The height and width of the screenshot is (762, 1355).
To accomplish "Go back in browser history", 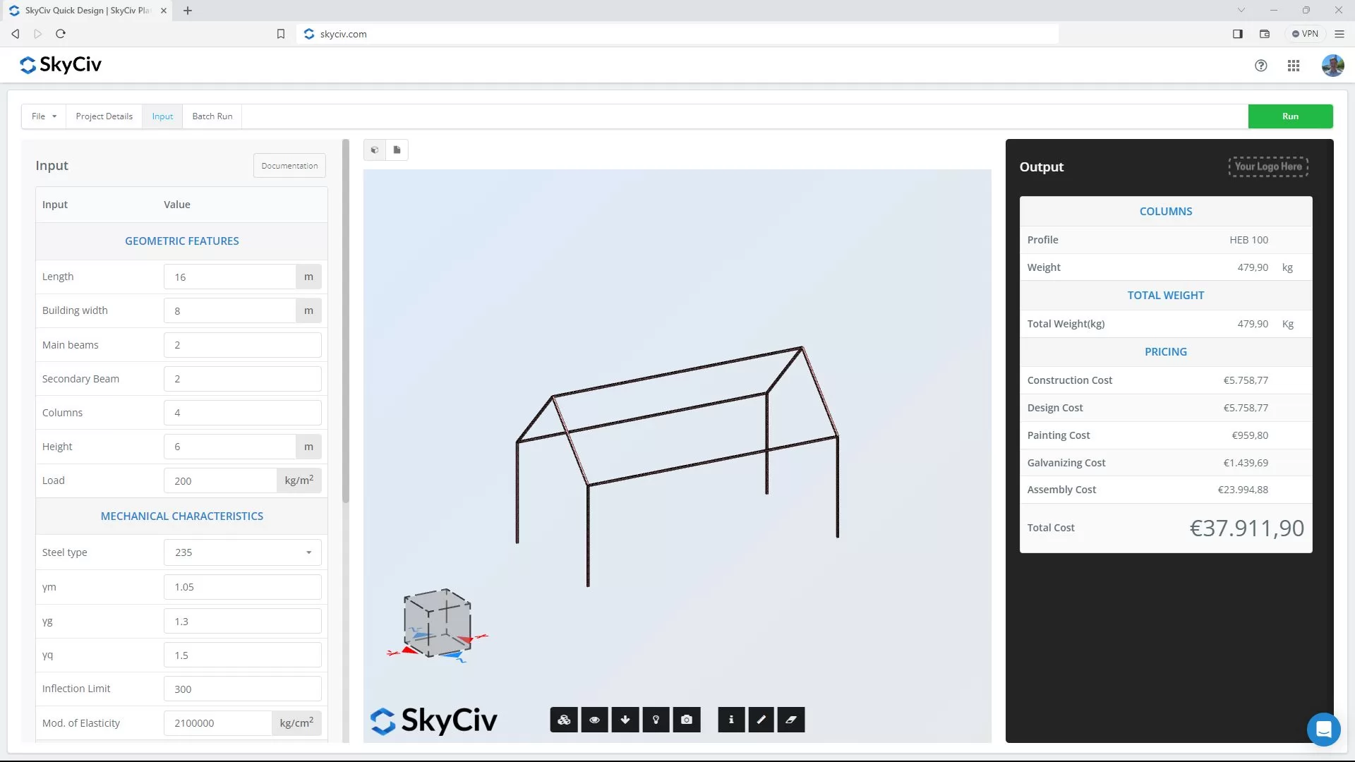I will point(16,34).
